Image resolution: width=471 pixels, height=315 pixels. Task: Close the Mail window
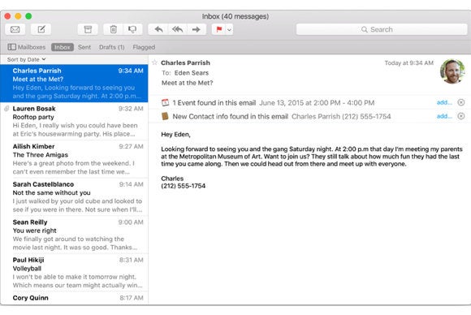(x=7, y=16)
